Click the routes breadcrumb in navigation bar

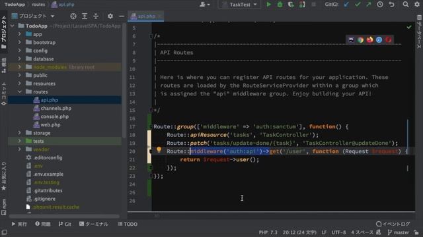(x=38, y=5)
